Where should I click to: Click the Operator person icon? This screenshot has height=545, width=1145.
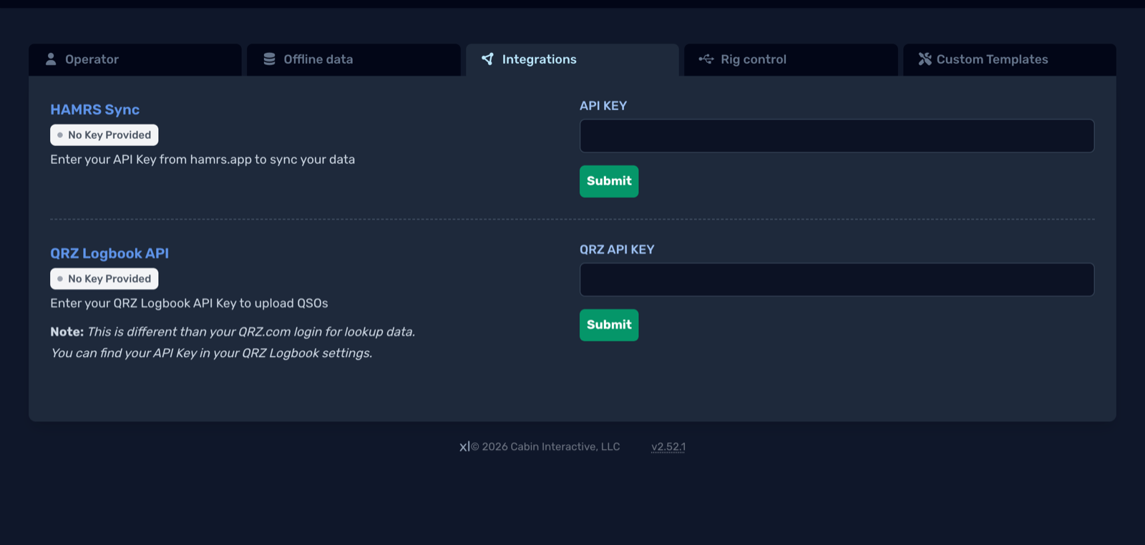51,59
